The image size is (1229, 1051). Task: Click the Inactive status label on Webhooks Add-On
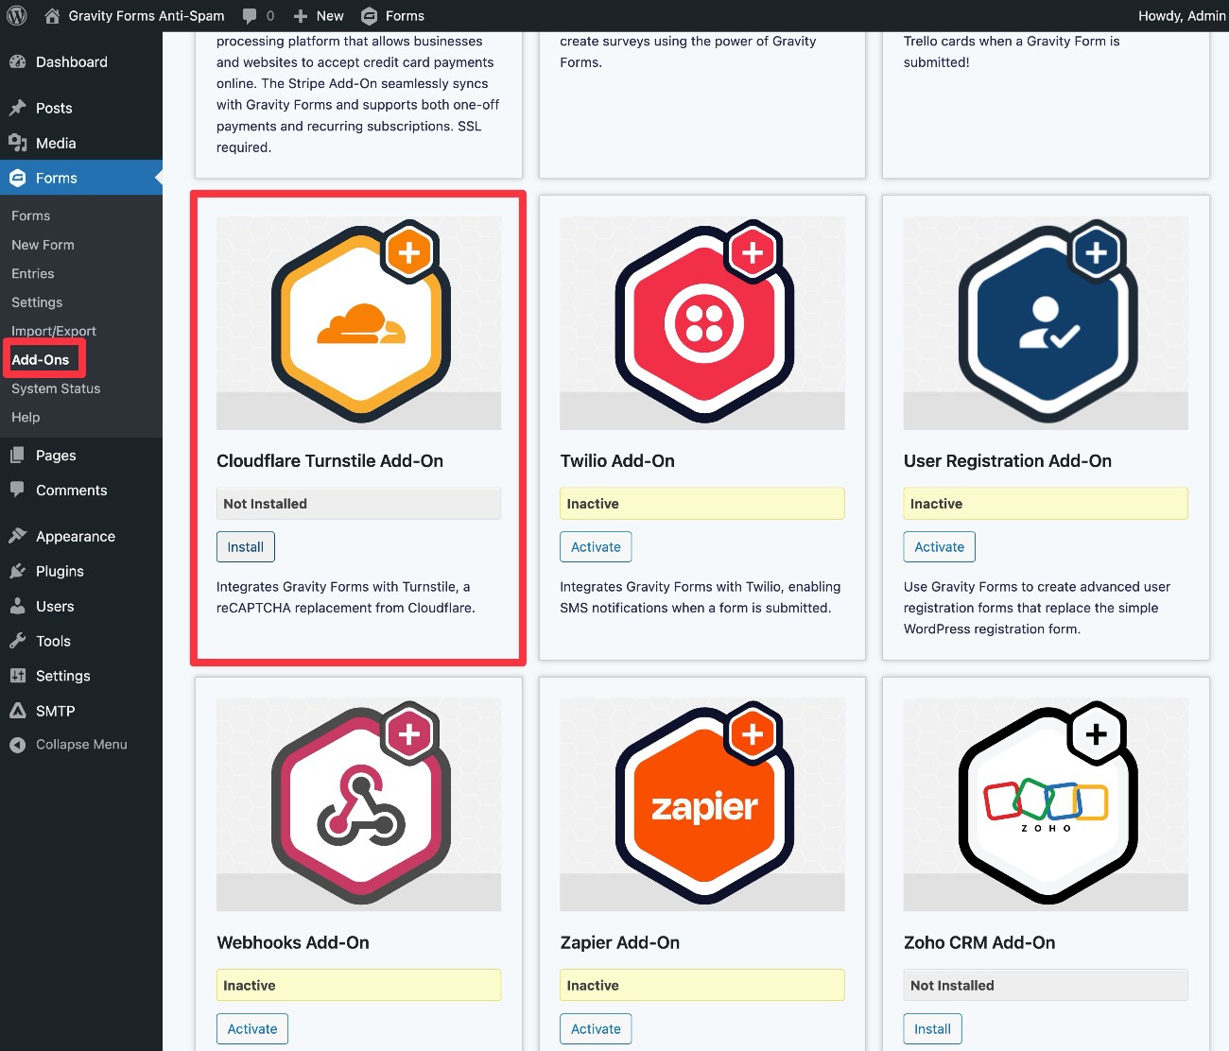tap(359, 985)
